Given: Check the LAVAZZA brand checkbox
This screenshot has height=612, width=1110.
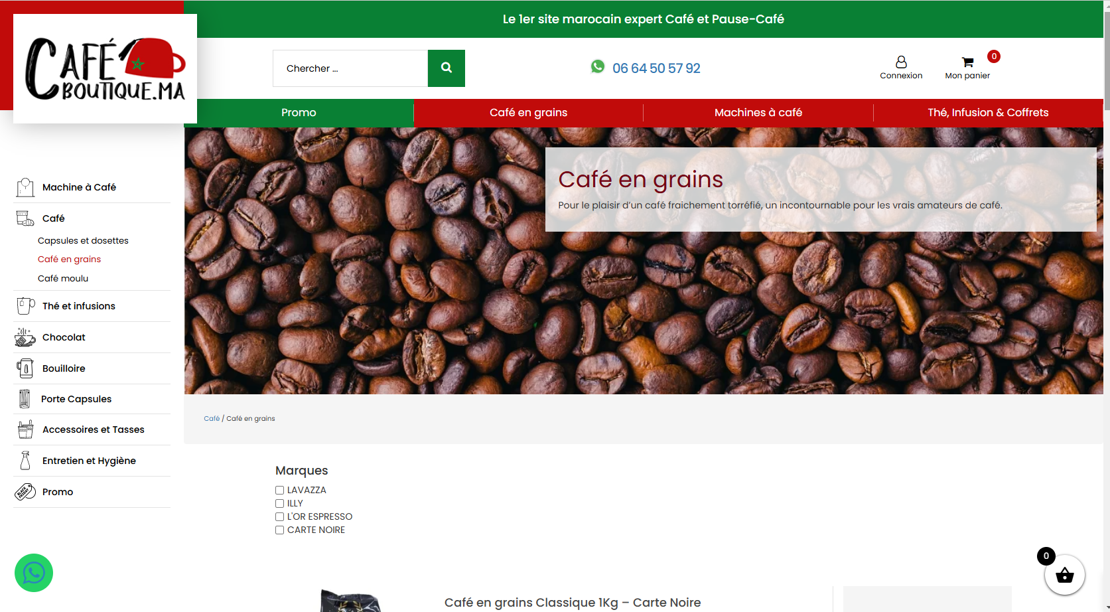Looking at the screenshot, I should click(280, 491).
